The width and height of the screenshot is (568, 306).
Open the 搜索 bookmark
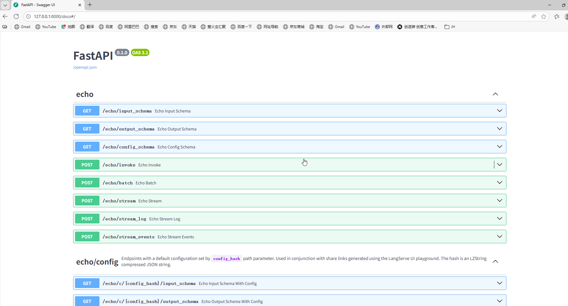pos(151,27)
